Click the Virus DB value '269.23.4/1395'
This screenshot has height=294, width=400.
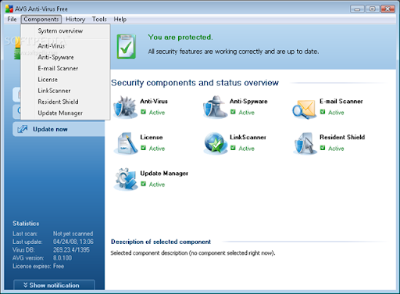[x=71, y=250]
